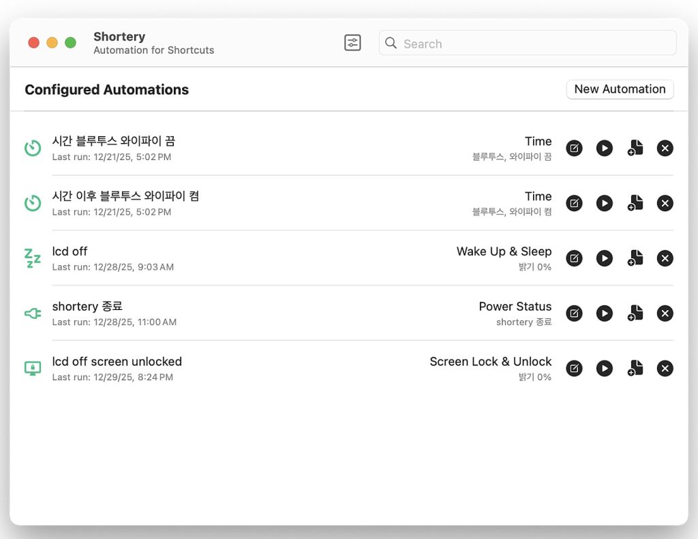Duplicate the shortery 종료 automation
The image size is (698, 539).
pos(635,313)
